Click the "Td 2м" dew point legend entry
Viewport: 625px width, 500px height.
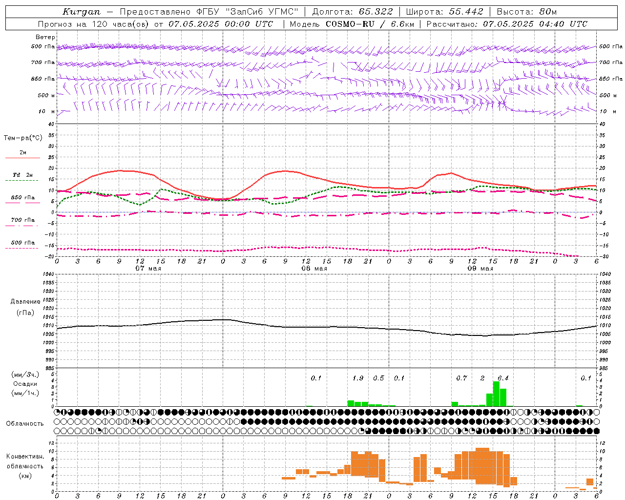tap(22, 175)
